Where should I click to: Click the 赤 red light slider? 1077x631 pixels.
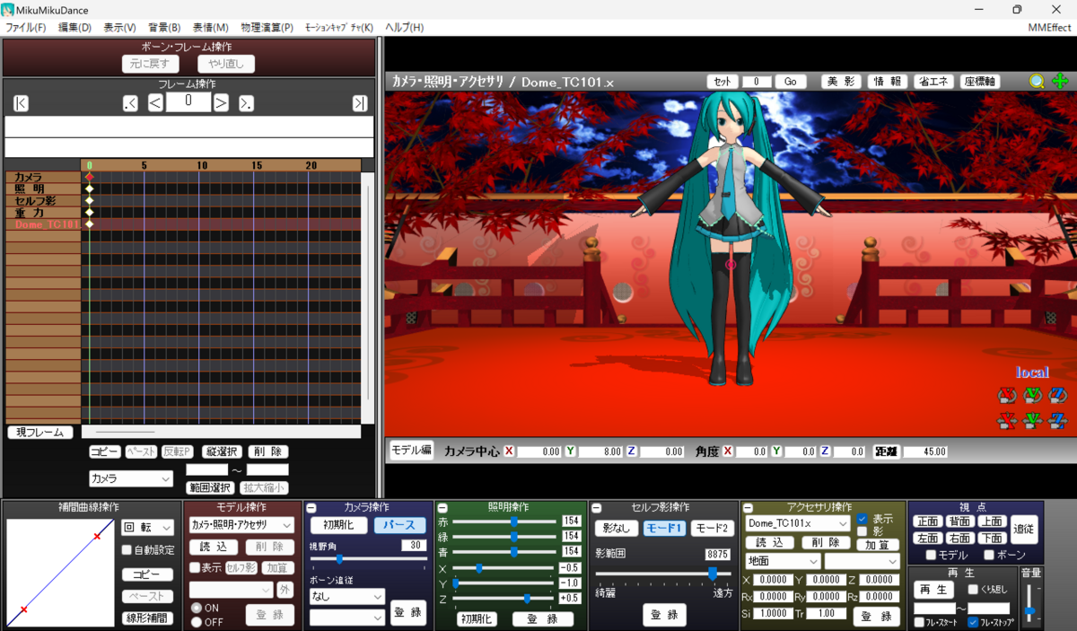pos(503,521)
